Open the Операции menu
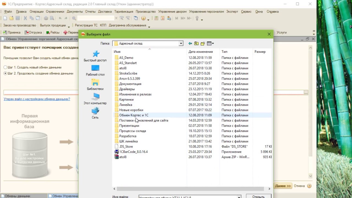352x198 pixels. pos(37,12)
